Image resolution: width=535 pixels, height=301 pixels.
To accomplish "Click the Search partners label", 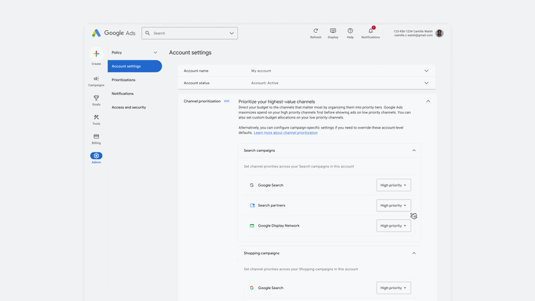I will pos(272,205).
